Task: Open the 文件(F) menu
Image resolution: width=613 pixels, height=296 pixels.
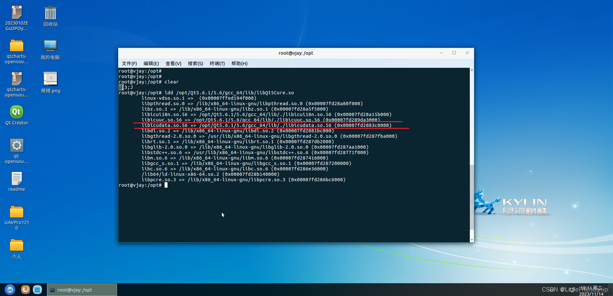Action: (x=129, y=63)
